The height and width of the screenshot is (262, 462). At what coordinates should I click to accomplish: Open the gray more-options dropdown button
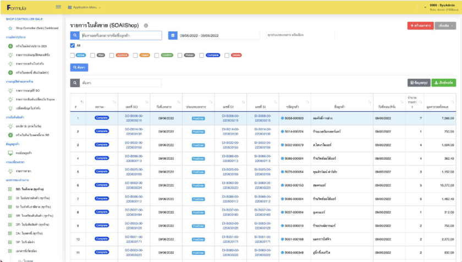click(x=445, y=26)
